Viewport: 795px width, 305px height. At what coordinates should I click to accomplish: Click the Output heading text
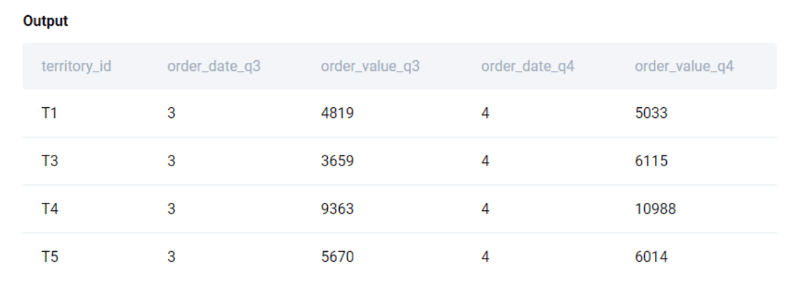tap(45, 21)
